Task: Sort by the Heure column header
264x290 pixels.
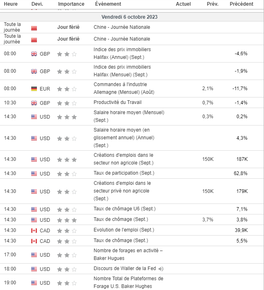Action: point(11,4)
